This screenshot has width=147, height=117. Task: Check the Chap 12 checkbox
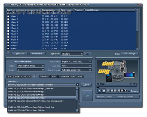tap(8, 49)
